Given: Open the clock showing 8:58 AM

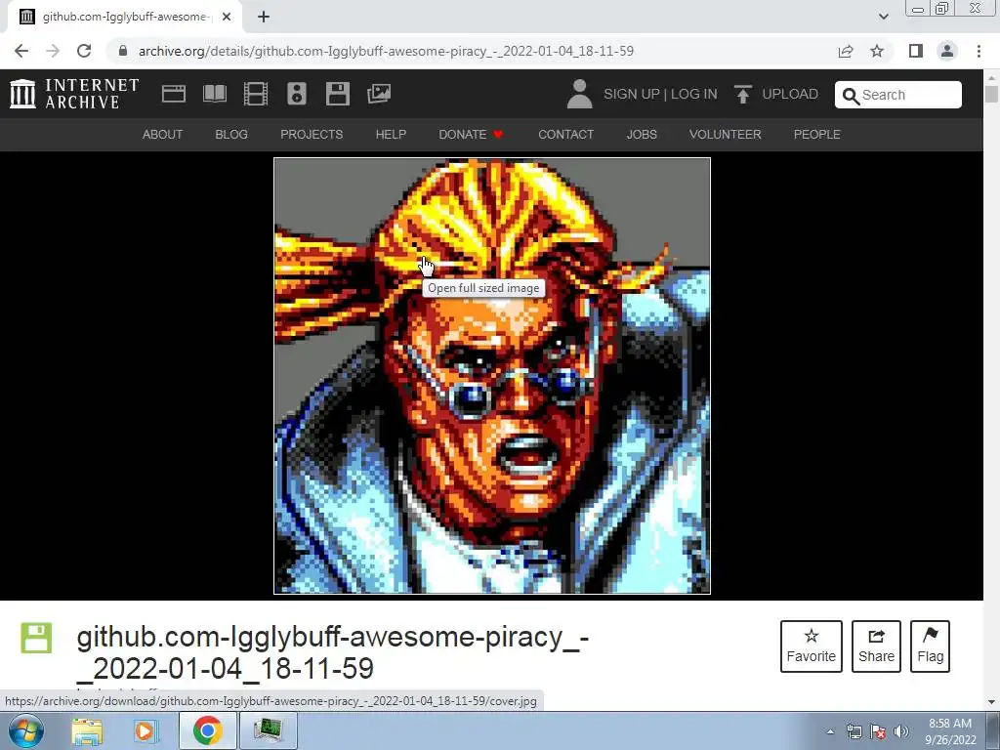Looking at the screenshot, I should coord(950,731).
